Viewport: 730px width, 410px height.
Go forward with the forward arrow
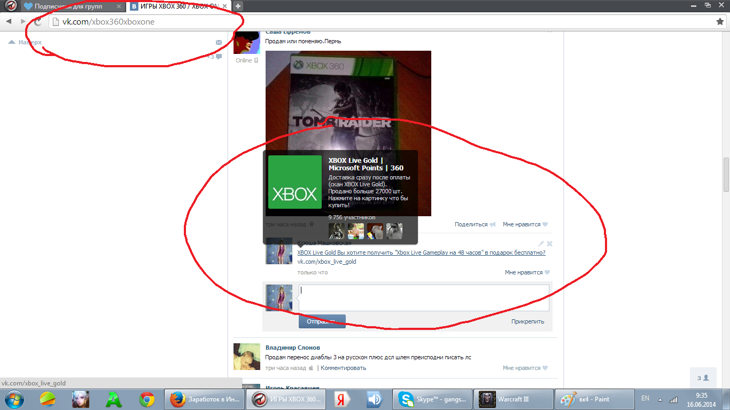click(x=23, y=21)
